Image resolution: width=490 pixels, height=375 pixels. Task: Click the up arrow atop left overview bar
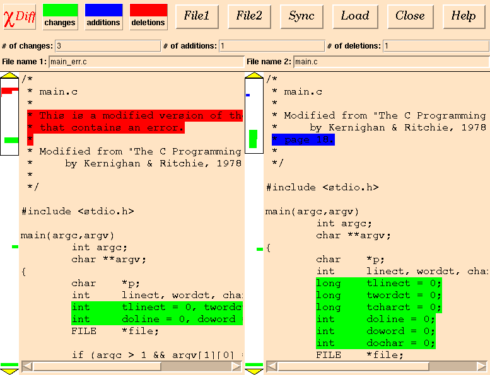(9, 76)
